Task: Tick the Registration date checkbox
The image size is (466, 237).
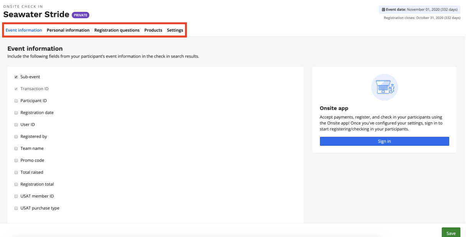Action: 16,113
